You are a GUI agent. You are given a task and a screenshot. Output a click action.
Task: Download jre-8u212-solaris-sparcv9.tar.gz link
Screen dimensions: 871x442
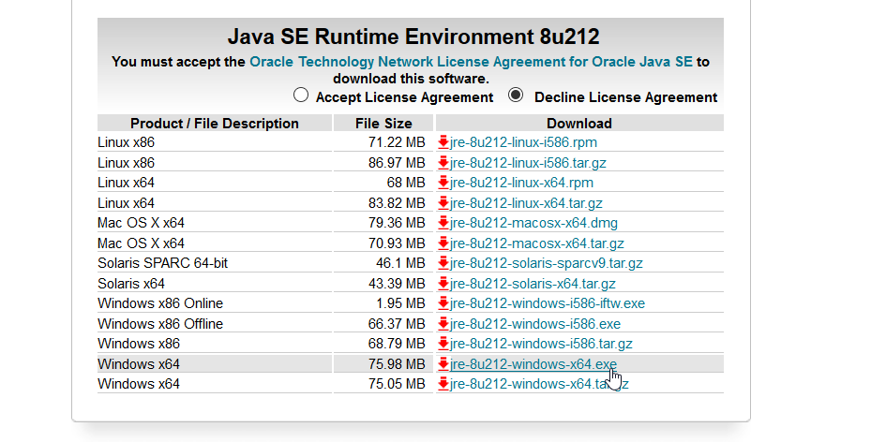546,263
